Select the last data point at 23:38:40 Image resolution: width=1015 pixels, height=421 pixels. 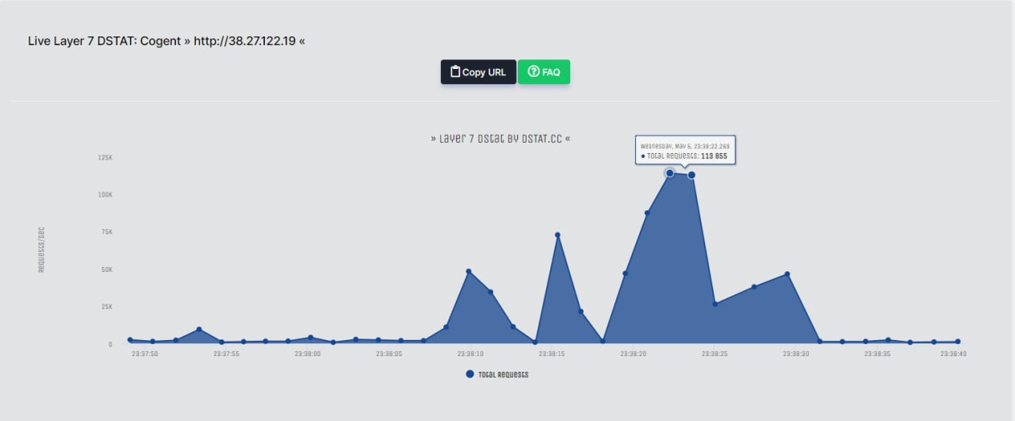(x=958, y=342)
